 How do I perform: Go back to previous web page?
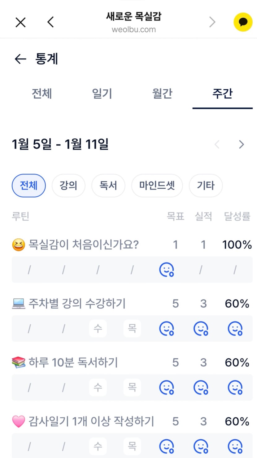tap(51, 22)
